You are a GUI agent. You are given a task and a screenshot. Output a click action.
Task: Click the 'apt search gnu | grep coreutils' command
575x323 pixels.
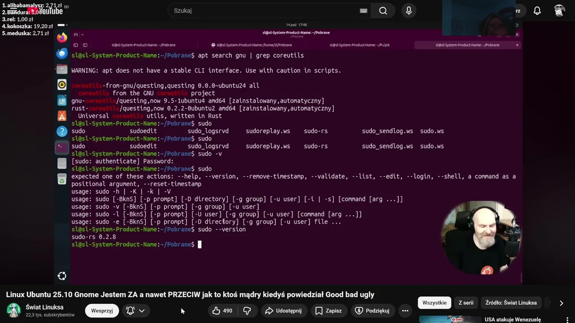(x=251, y=56)
